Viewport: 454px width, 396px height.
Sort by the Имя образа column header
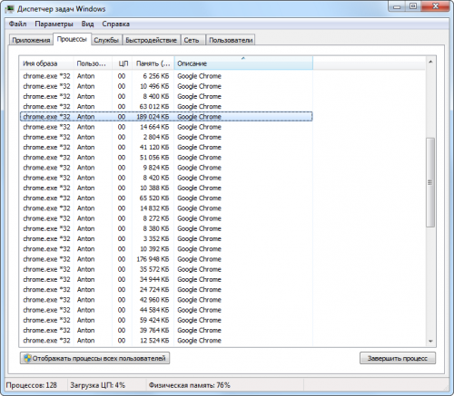(46, 63)
